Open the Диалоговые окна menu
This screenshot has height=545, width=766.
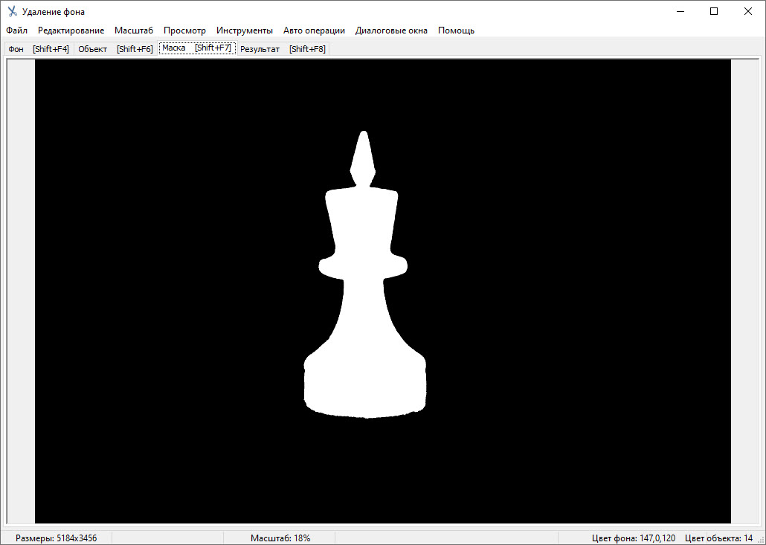(391, 30)
